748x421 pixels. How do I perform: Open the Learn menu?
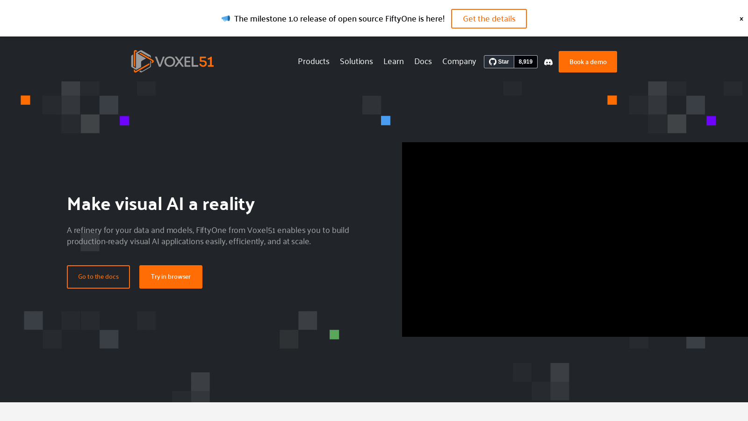(394, 61)
